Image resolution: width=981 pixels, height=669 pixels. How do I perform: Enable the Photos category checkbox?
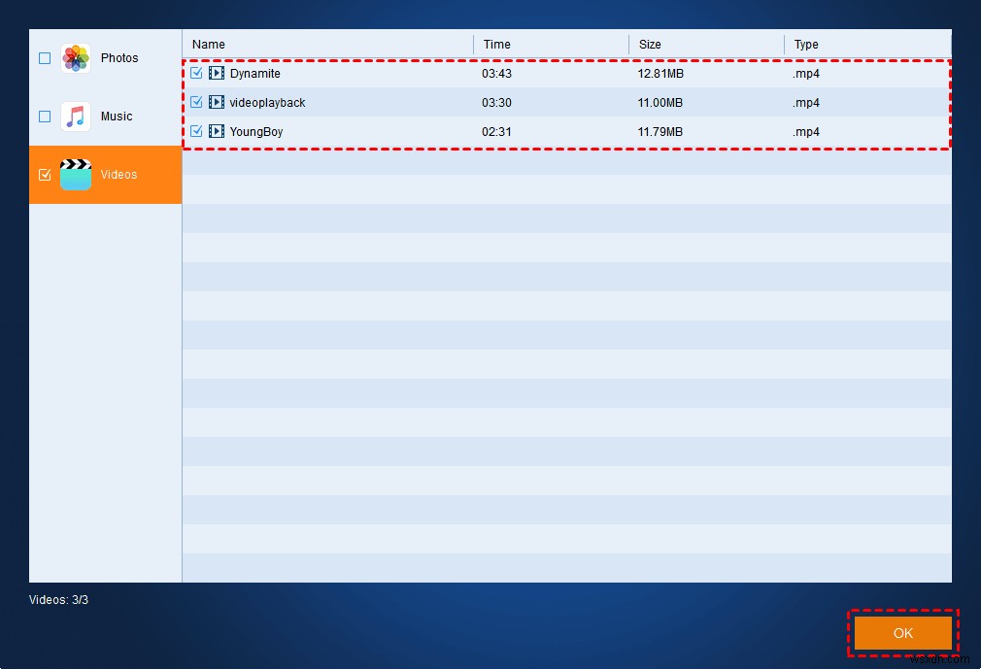coord(45,58)
